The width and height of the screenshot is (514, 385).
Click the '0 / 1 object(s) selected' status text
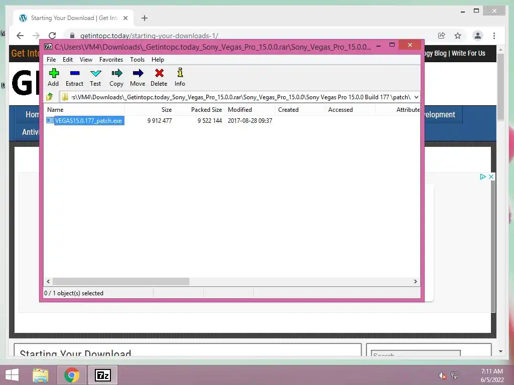(x=74, y=293)
